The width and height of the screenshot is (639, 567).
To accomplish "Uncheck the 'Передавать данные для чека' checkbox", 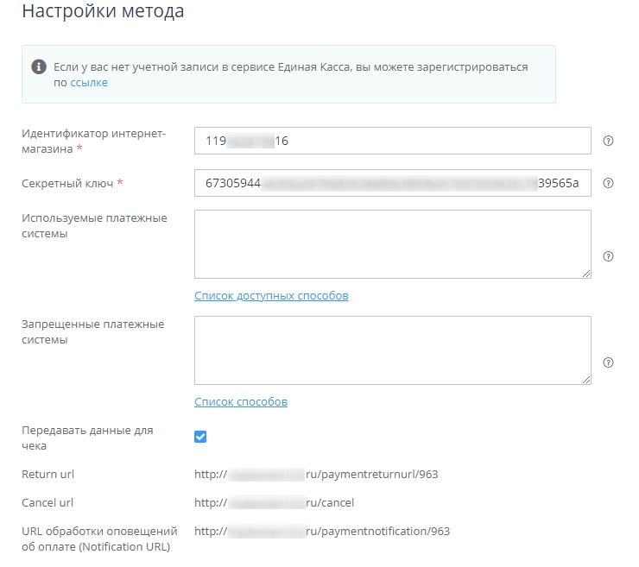I will pos(200,437).
